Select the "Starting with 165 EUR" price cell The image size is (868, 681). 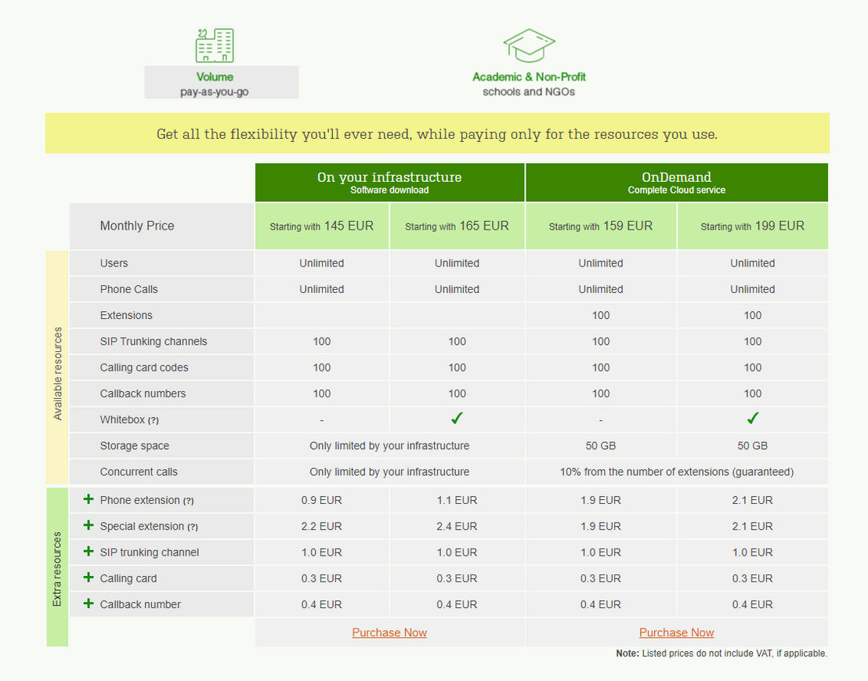[457, 226]
